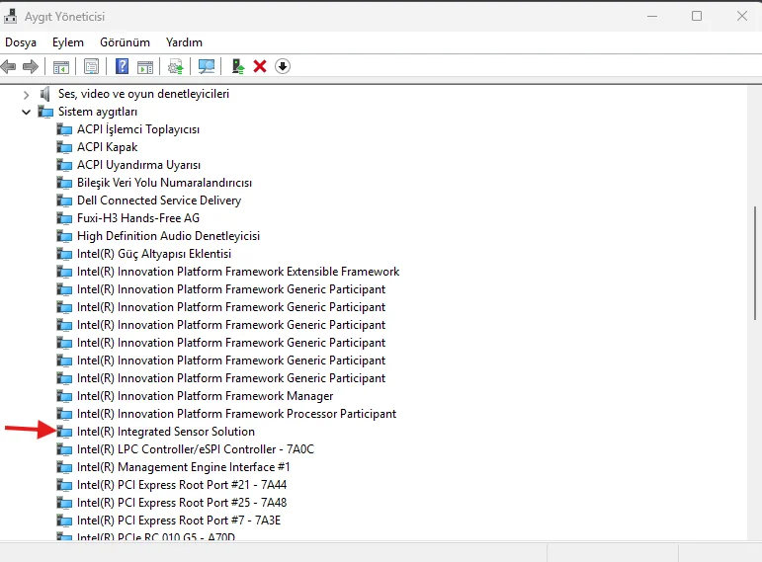Click the icon next to Bileşik Veri Yolu Numaralandırıcısı

64,183
